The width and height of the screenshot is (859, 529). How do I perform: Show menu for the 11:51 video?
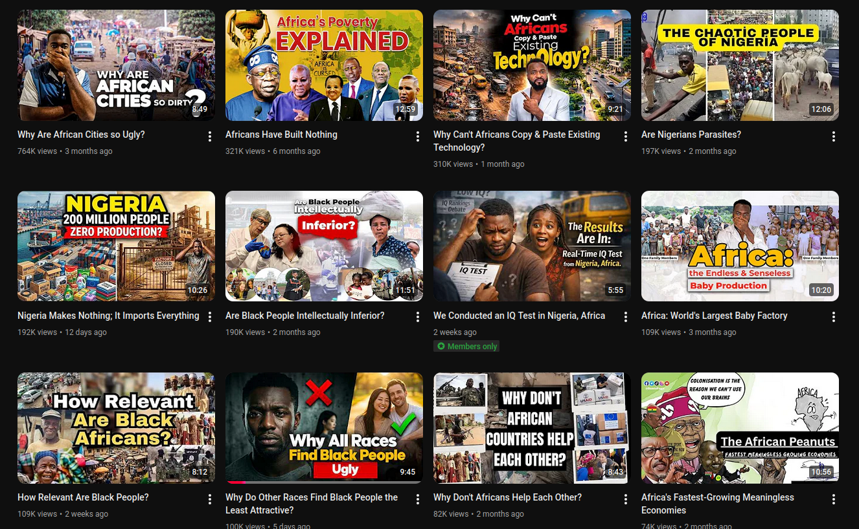pyautogui.click(x=418, y=317)
